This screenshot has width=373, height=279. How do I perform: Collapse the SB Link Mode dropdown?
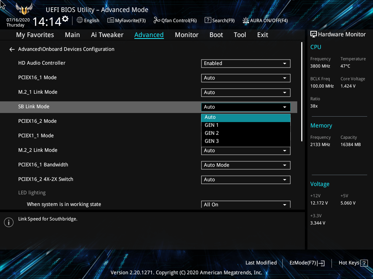click(246, 107)
